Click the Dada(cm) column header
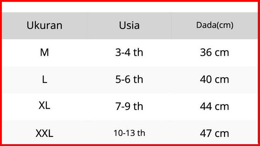This screenshot has height=146, width=260. tap(215, 26)
